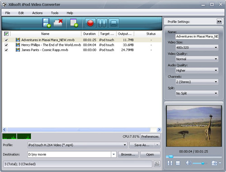Click the Output size column header
This screenshot has height=172, width=226.
[x=125, y=33]
